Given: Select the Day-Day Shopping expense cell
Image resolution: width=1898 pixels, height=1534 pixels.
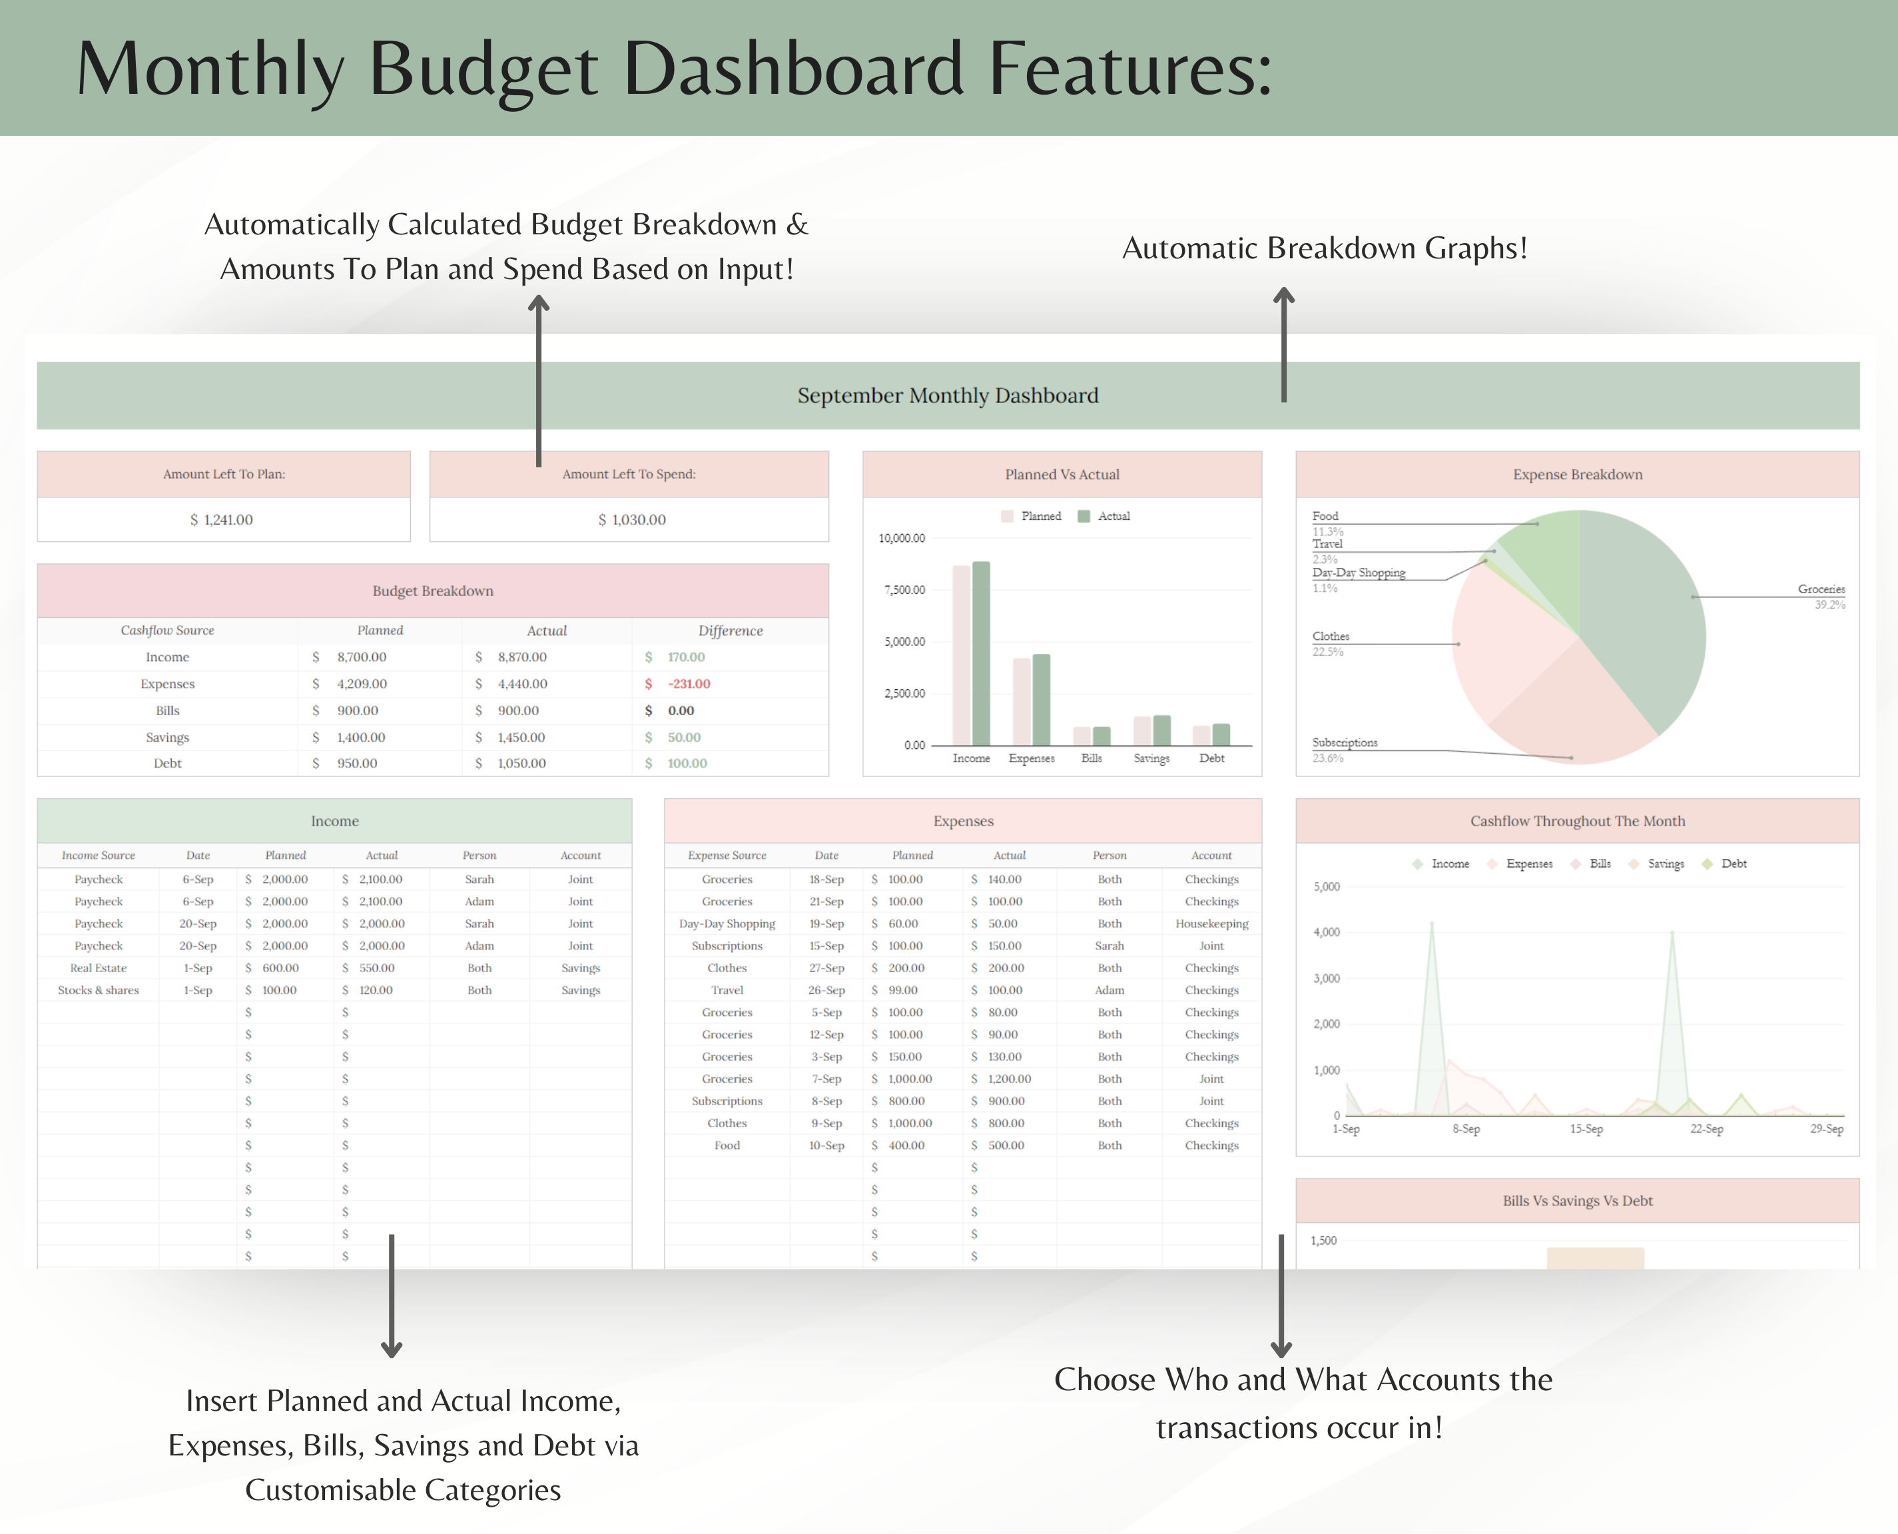Looking at the screenshot, I should (727, 923).
